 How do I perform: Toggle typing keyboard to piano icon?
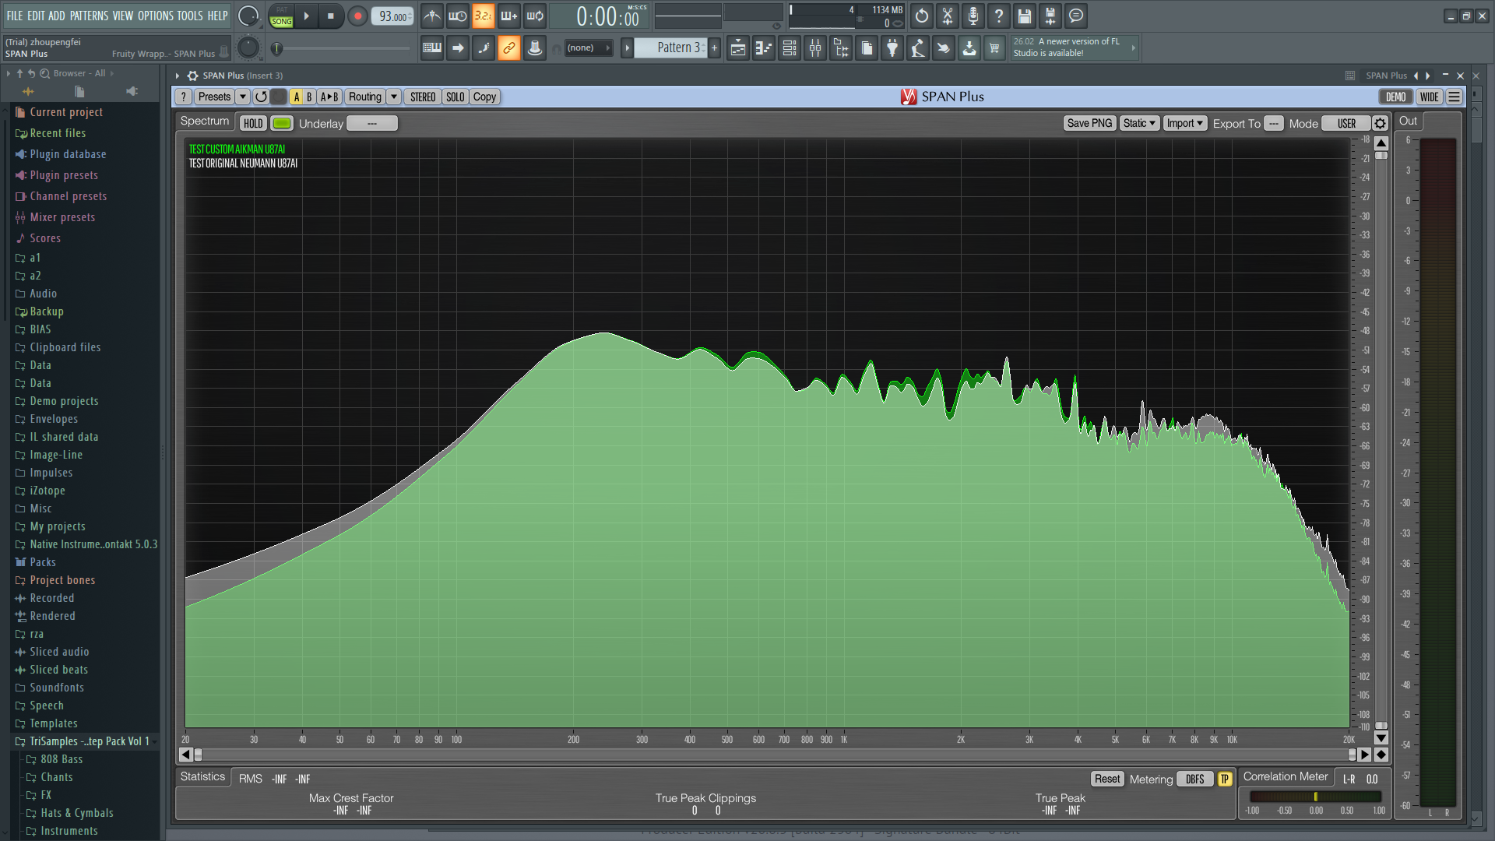click(x=432, y=48)
